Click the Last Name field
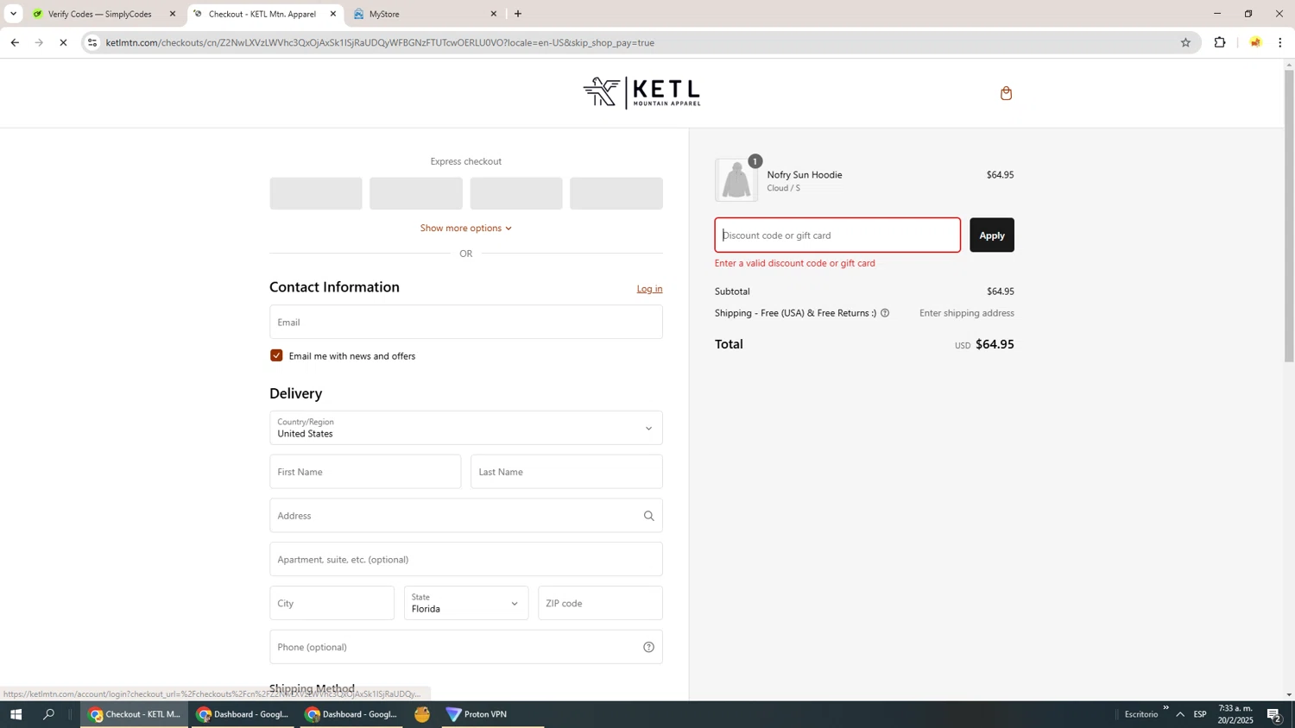 pos(566,472)
